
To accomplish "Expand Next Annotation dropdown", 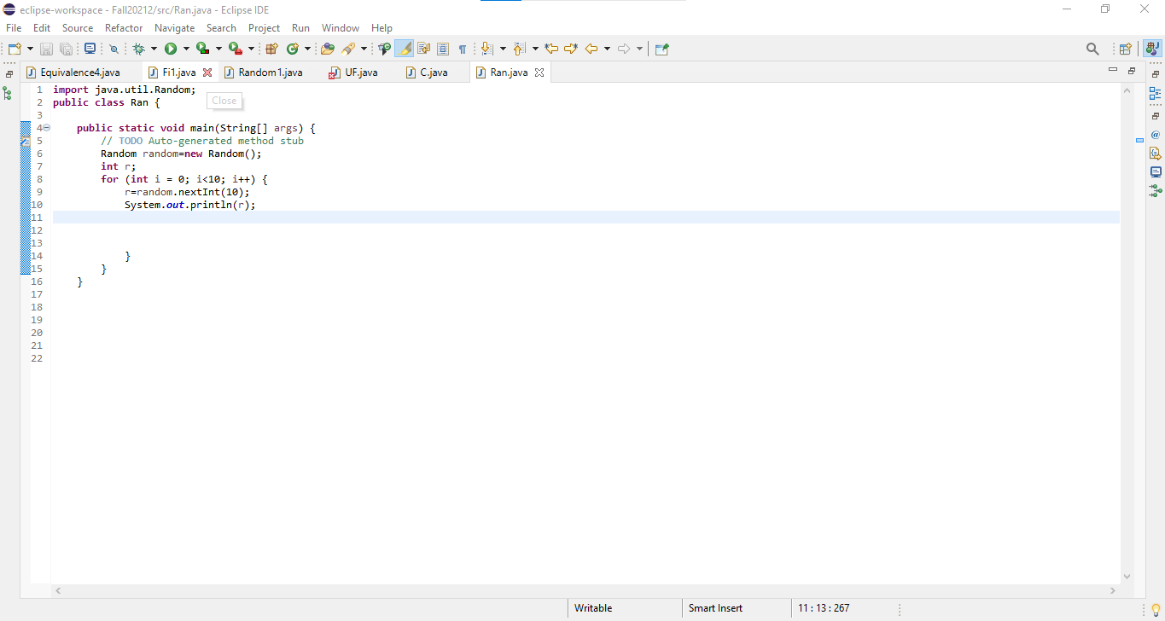I will click(x=503, y=49).
